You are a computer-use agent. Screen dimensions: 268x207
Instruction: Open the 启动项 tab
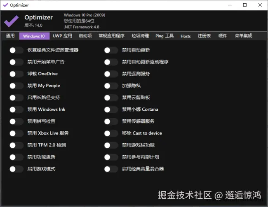click(x=85, y=36)
